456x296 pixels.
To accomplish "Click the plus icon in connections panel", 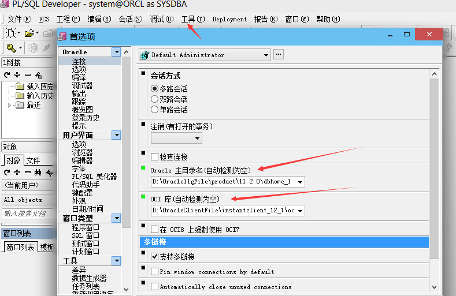I will click(17, 75).
